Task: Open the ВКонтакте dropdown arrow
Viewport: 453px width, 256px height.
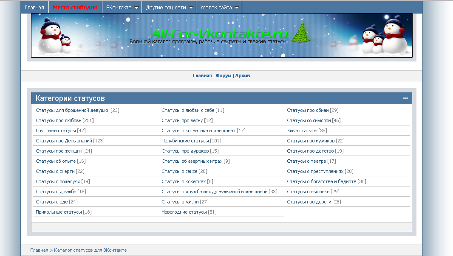Action: (x=137, y=8)
